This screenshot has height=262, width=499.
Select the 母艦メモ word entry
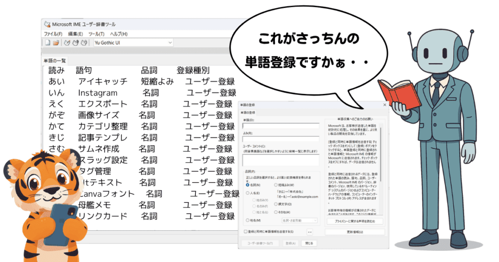click(95, 205)
